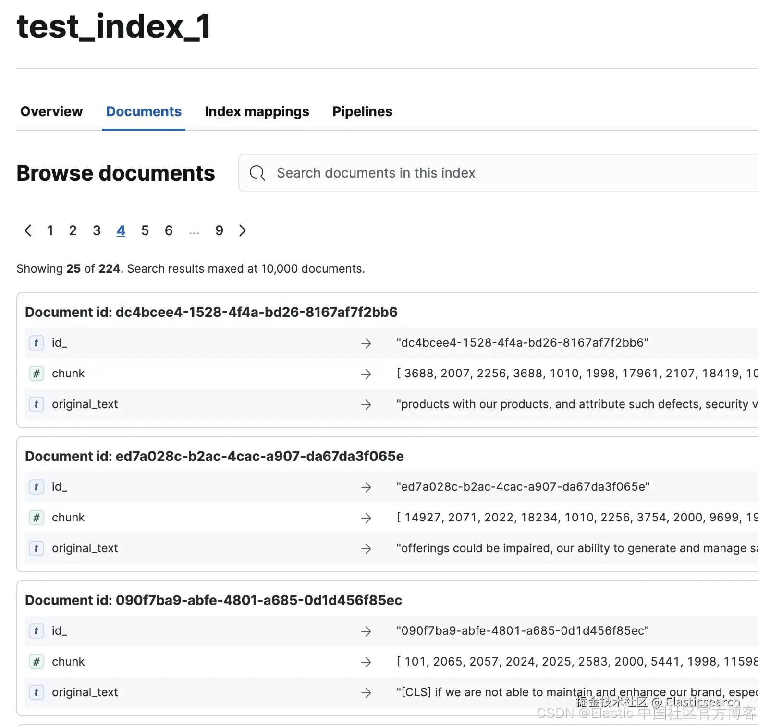
Task: Expand the pagination ellipsis
Action: (194, 231)
